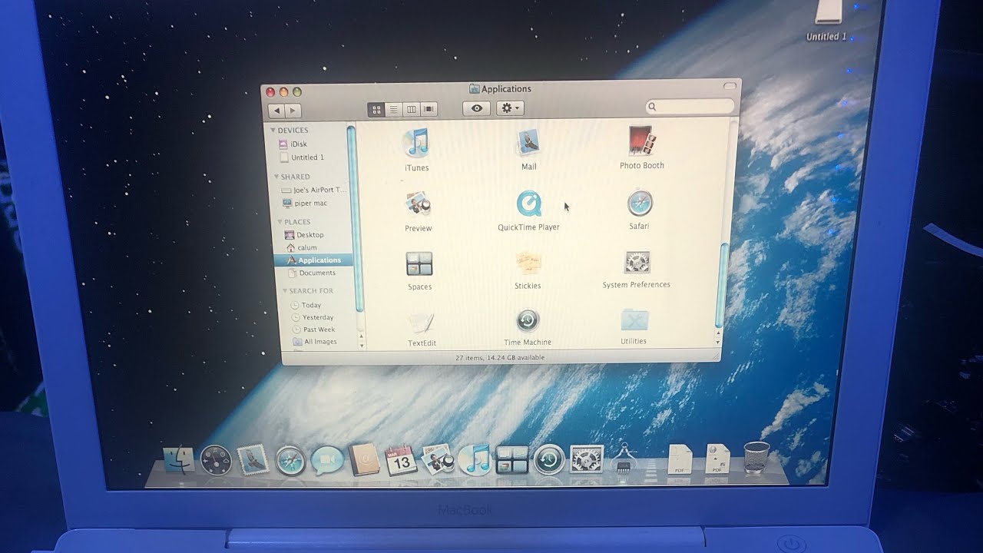This screenshot has width=983, height=553.
Task: Open System Preferences from the Dock
Action: (x=587, y=459)
